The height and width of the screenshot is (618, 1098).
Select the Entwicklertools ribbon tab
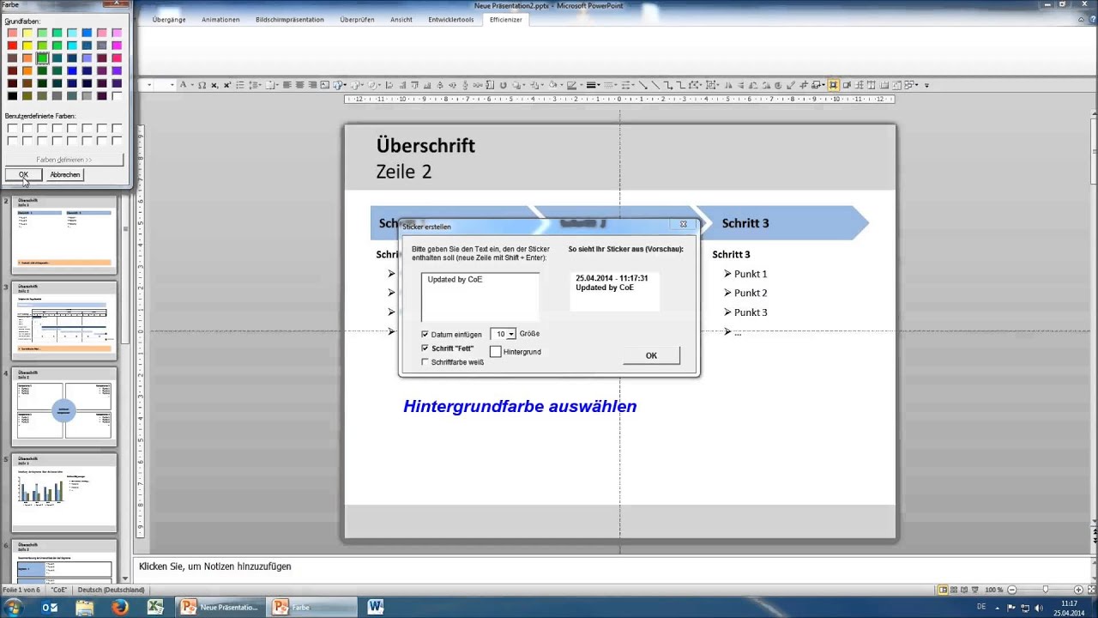coord(451,20)
